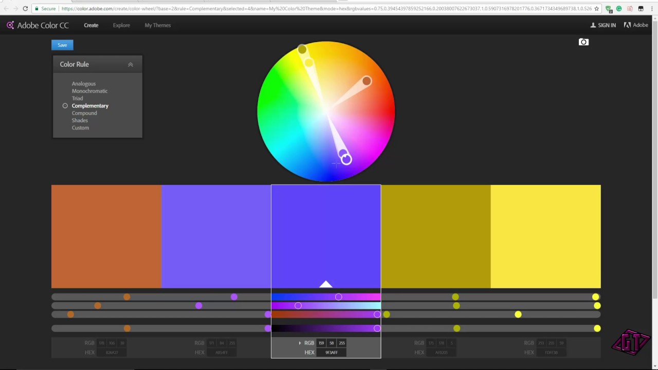Click the dark yellow marker on wheel edge
Image resolution: width=658 pixels, height=370 pixels.
click(302, 49)
